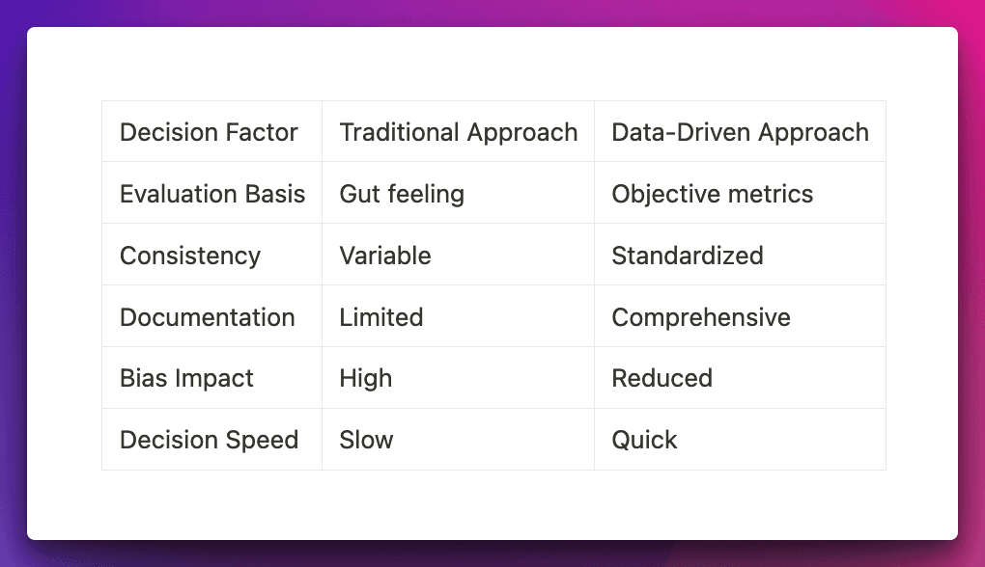This screenshot has width=985, height=567.
Task: Select the "Limited" table cell
Action: (x=381, y=317)
